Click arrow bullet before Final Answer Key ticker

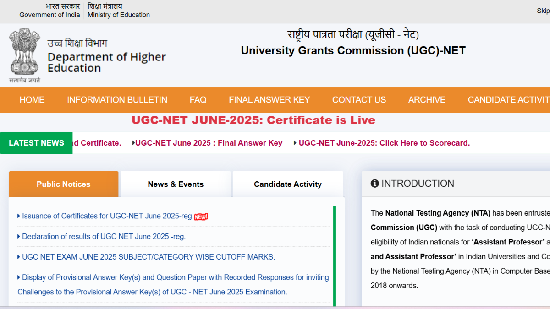pyautogui.click(x=133, y=143)
